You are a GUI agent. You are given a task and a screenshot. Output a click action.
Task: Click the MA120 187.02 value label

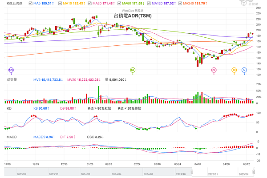[x=164, y=4]
